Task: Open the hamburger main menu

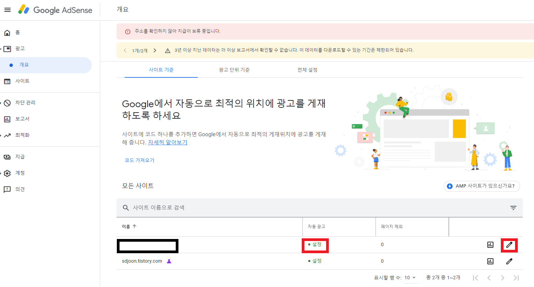Action: (x=7, y=10)
